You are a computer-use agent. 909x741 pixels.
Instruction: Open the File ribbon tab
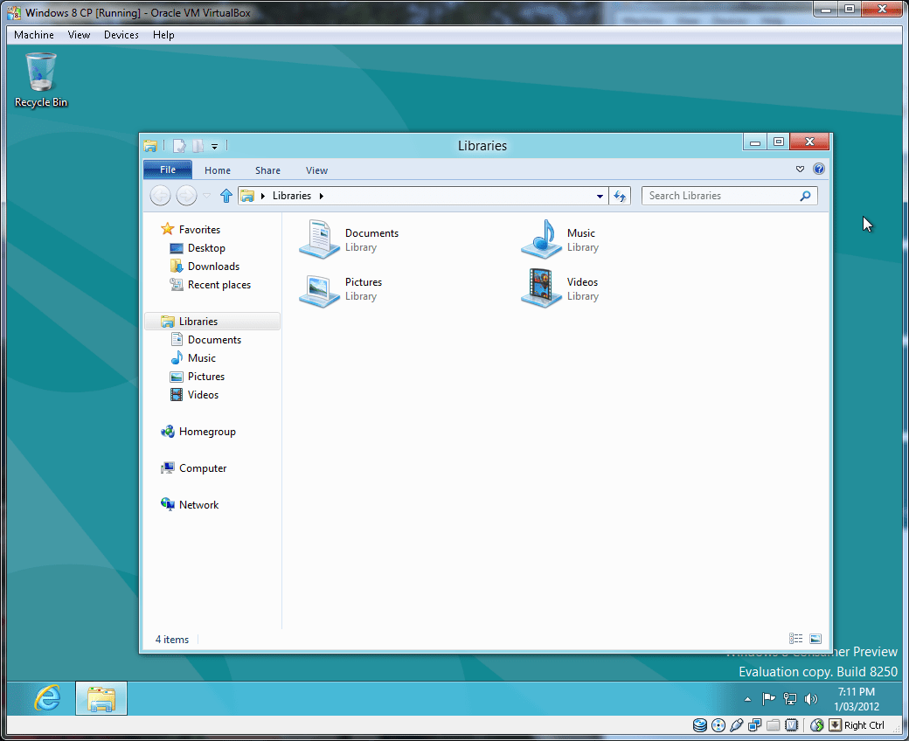click(168, 170)
